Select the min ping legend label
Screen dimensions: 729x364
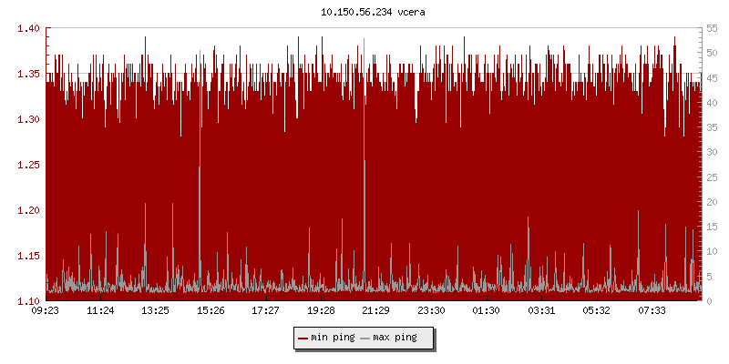[331, 338]
